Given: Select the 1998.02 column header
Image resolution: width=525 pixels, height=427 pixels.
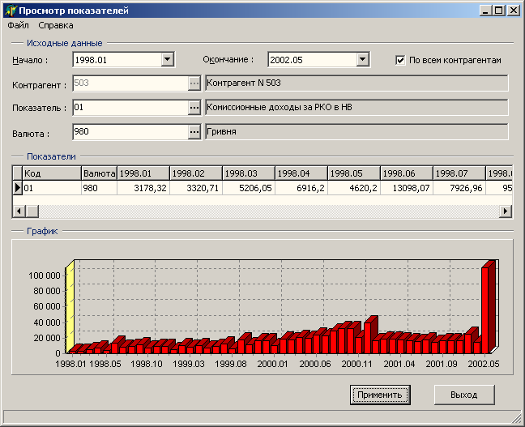Looking at the screenshot, I should point(196,173).
